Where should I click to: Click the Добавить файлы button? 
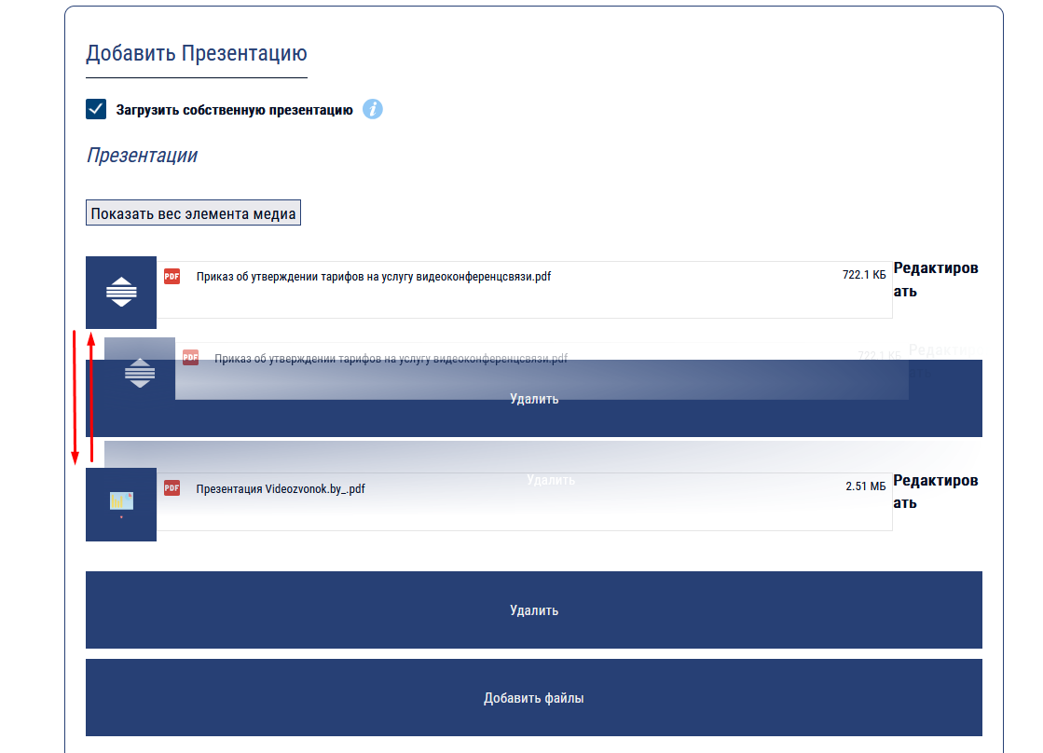pos(534,698)
